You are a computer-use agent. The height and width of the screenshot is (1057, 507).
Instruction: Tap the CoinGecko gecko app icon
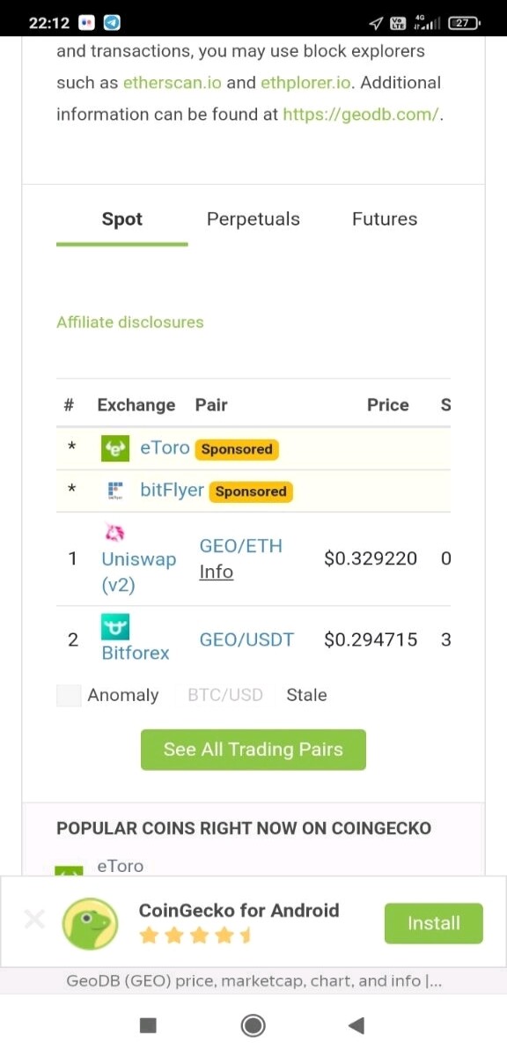(90, 923)
